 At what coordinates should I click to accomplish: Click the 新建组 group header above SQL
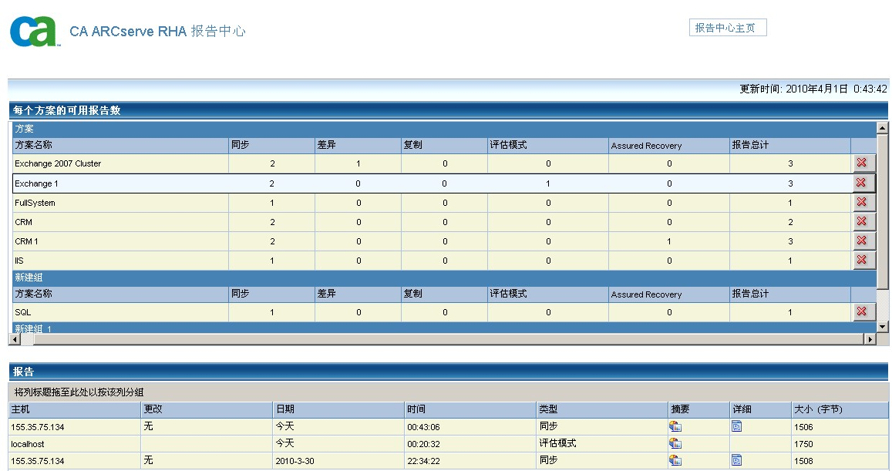tap(444, 278)
